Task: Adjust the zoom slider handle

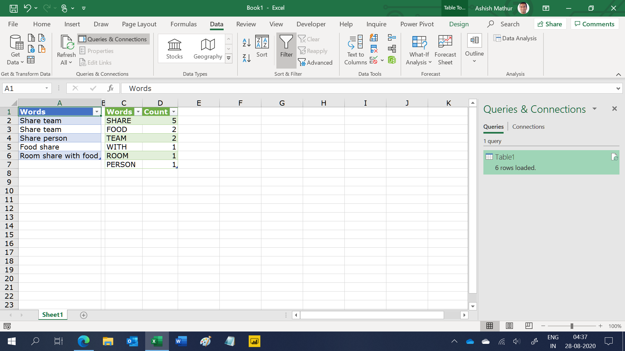Action: click(572, 326)
